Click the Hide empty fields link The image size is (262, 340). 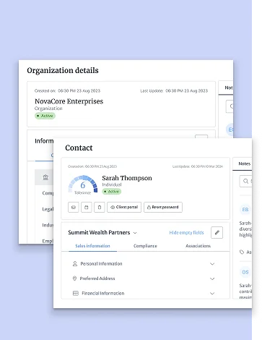[x=186, y=233]
